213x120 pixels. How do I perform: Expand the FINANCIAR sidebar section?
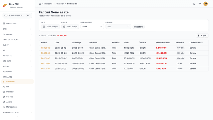coord(17,34)
